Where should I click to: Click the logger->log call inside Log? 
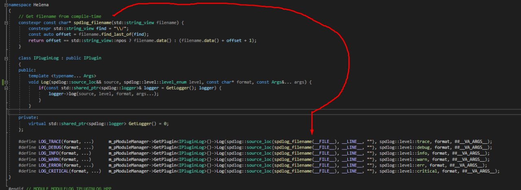103,94
